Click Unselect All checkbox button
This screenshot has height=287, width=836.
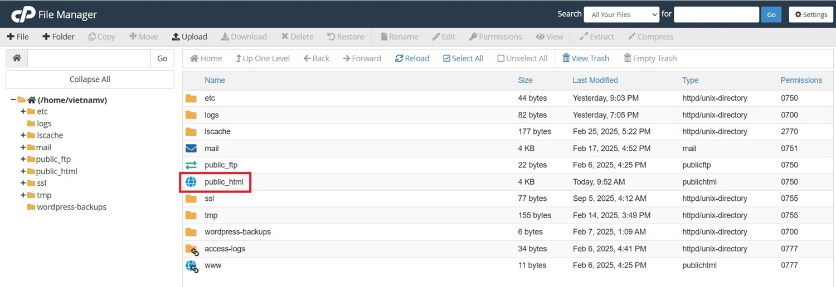pos(522,58)
